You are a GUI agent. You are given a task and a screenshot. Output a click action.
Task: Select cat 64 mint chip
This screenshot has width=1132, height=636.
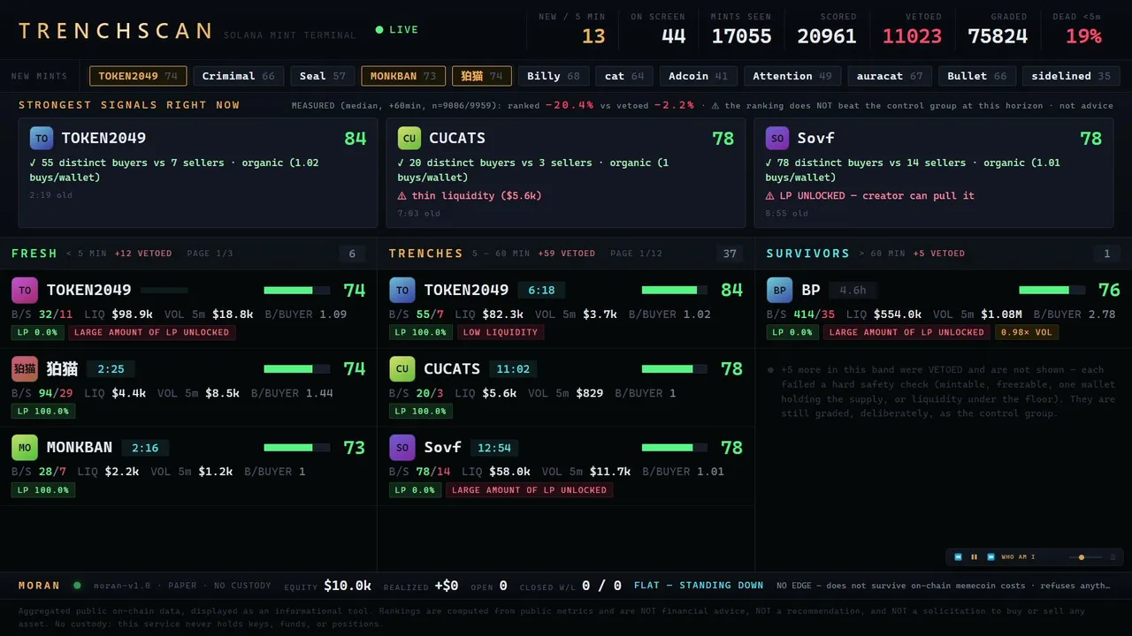coord(625,76)
